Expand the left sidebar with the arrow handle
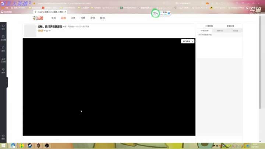 pyautogui.click(x=7, y=83)
